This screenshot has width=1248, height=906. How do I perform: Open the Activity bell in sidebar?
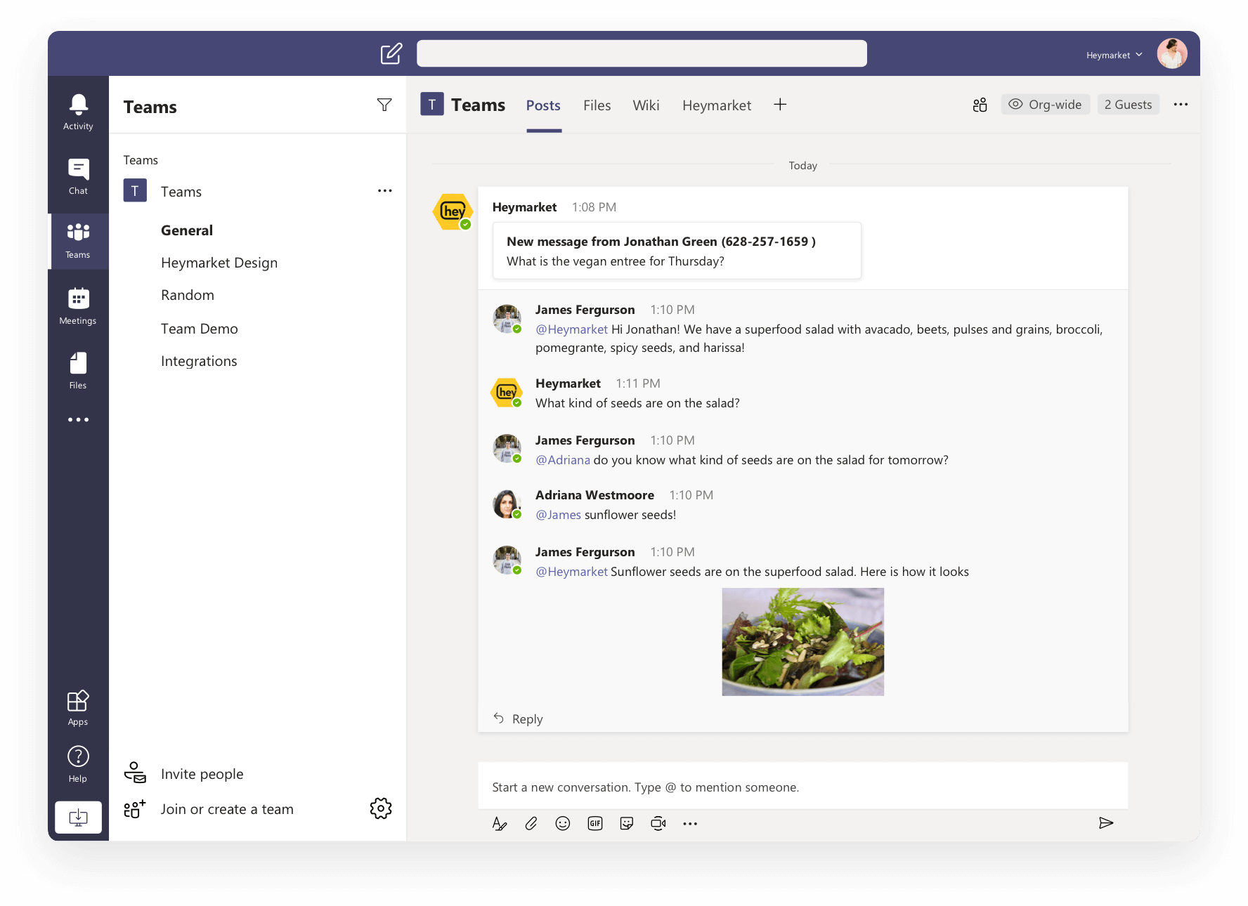coord(78,112)
